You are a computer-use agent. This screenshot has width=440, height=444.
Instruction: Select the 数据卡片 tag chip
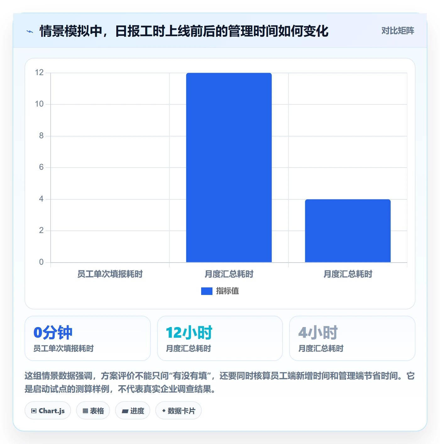(x=179, y=411)
